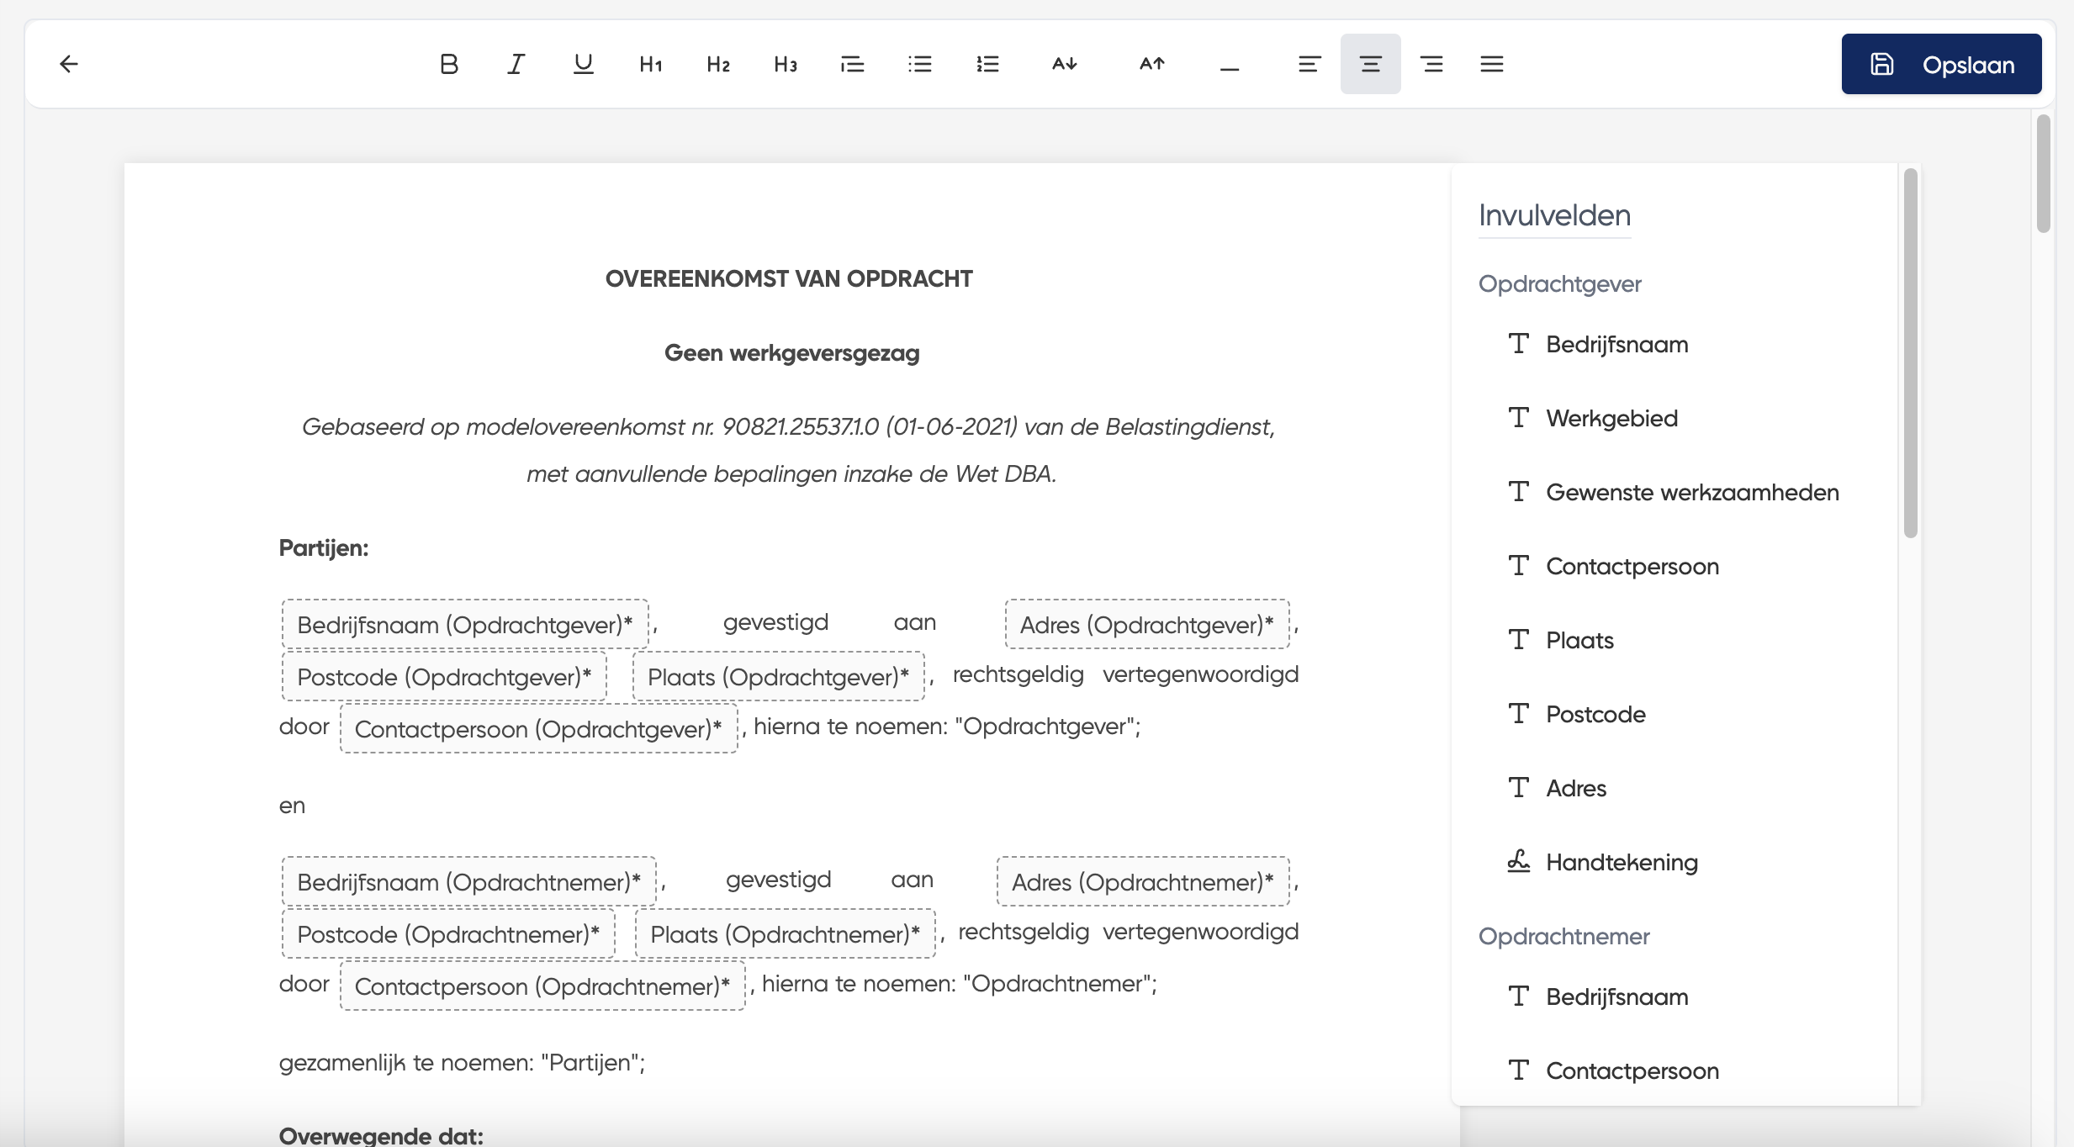Go back using the left arrow

pos(68,64)
